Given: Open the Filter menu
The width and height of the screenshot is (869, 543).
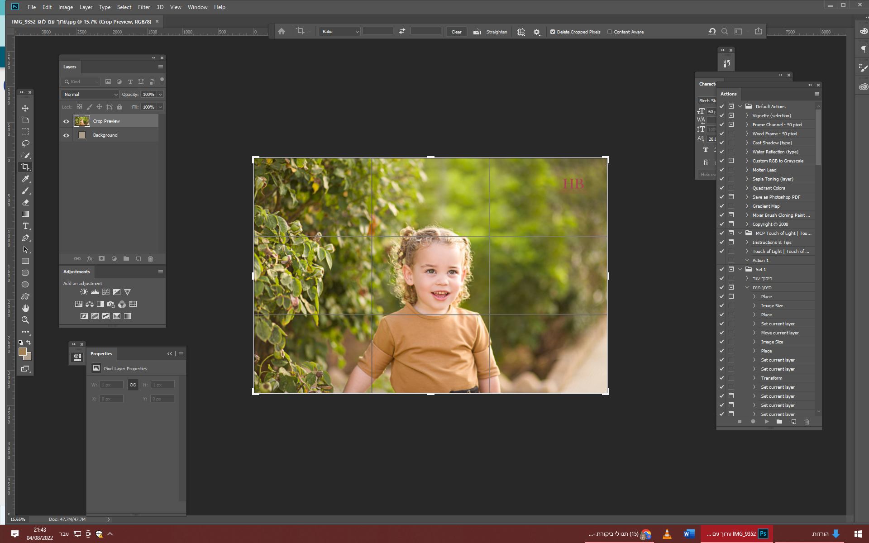Looking at the screenshot, I should pos(143,7).
